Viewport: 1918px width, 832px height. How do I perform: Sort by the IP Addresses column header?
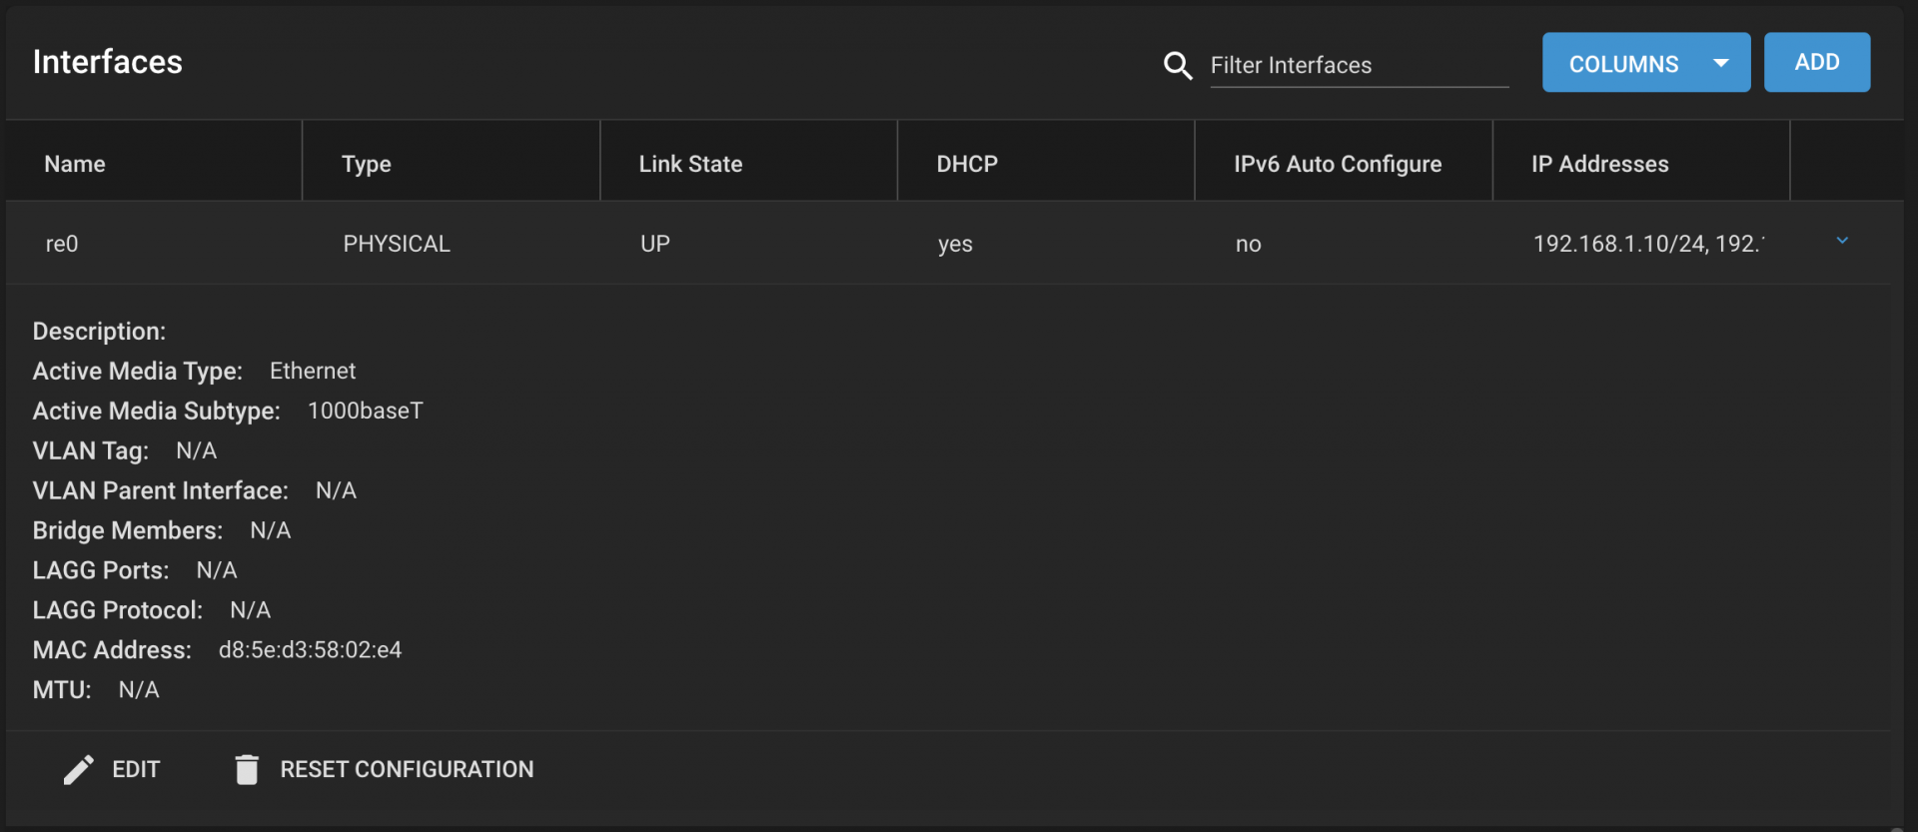point(1599,164)
